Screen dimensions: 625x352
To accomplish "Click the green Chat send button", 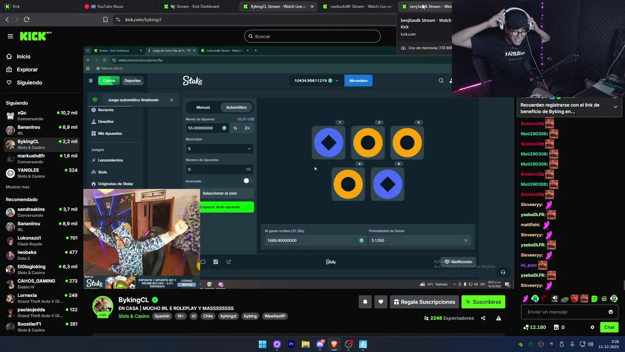I will [609, 327].
